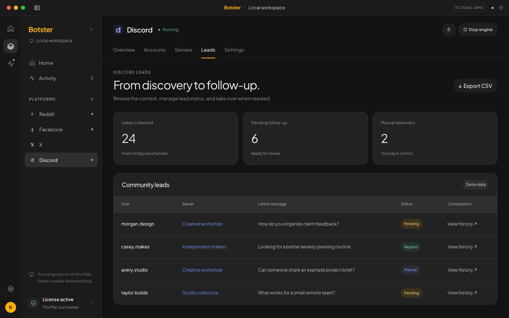Open Creative workshop link for avery.studio
This screenshot has width=509, height=318.
point(202,270)
